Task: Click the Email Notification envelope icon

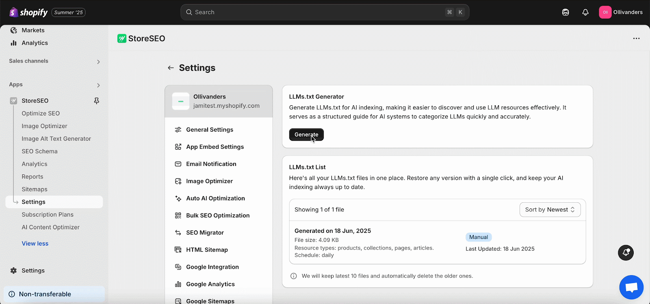Action: [x=178, y=164]
